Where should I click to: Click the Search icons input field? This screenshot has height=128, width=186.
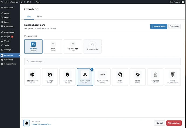tap(102, 62)
